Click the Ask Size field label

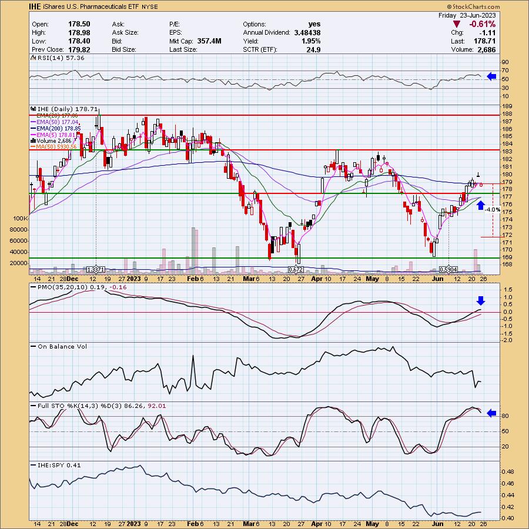coord(125,33)
